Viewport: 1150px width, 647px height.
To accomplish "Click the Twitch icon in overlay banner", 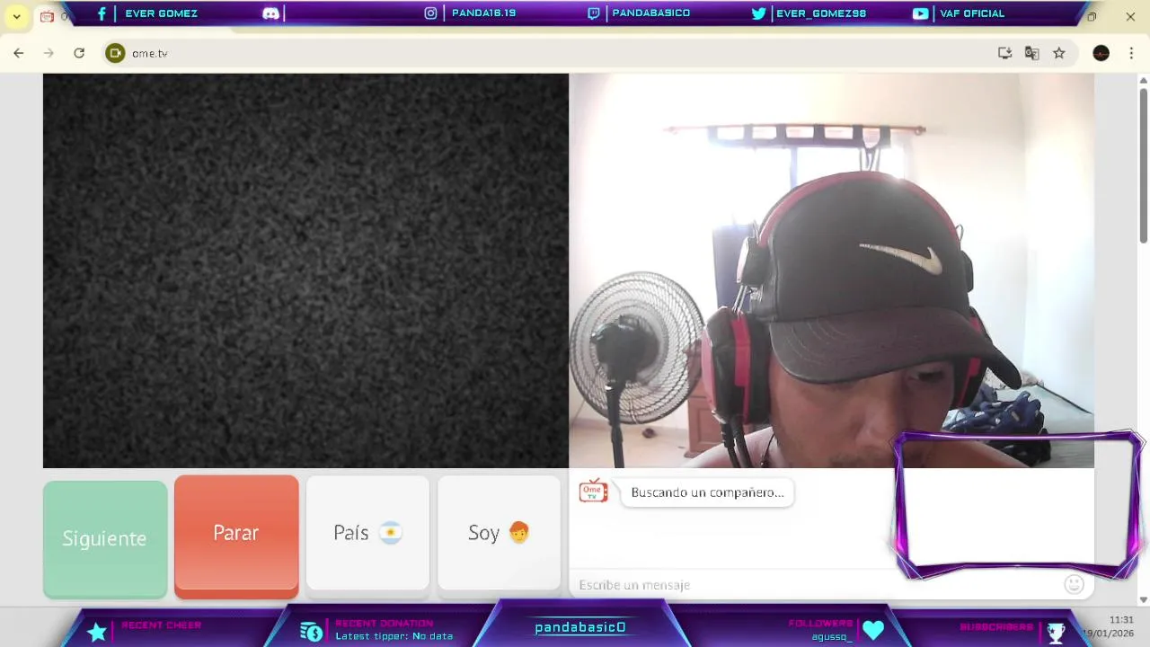I will (x=593, y=13).
